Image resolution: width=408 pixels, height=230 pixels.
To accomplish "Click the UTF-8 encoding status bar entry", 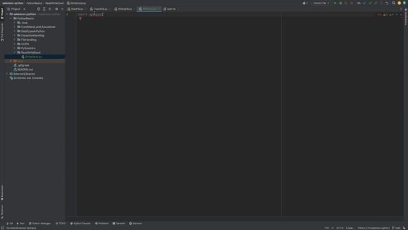I will [x=340, y=228].
